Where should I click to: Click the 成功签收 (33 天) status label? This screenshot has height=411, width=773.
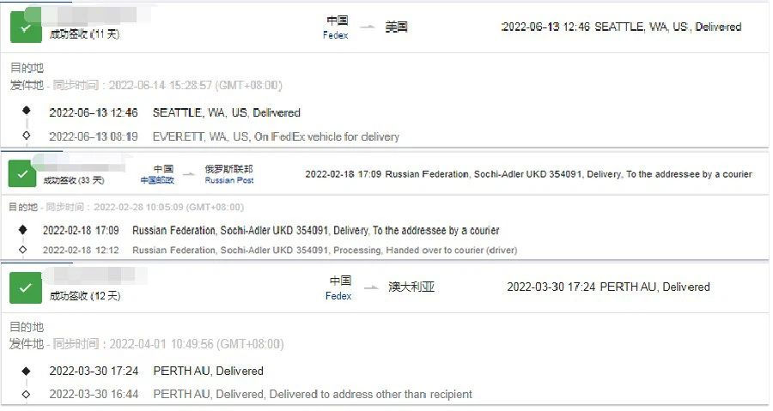[73, 180]
